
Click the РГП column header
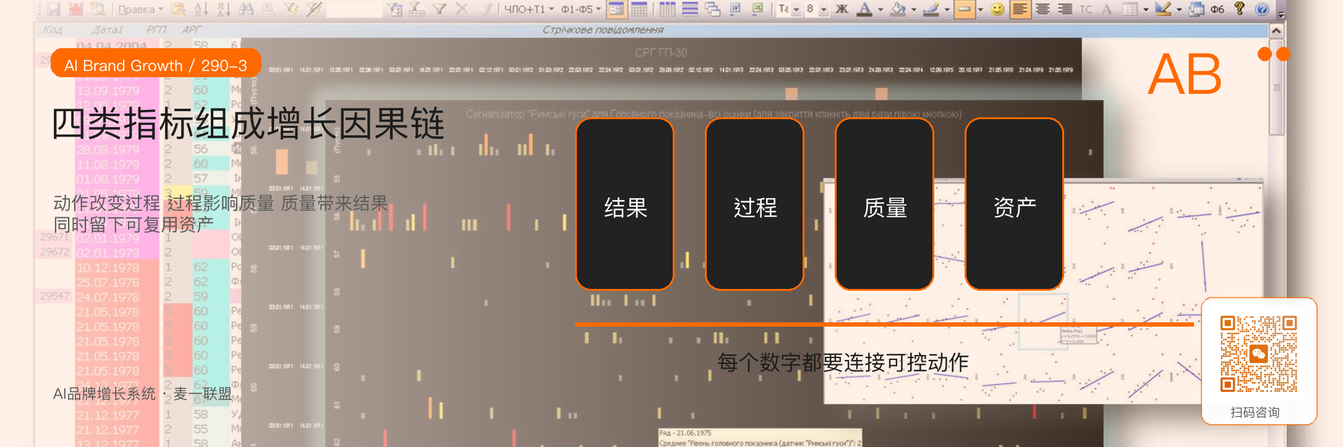tap(156, 30)
